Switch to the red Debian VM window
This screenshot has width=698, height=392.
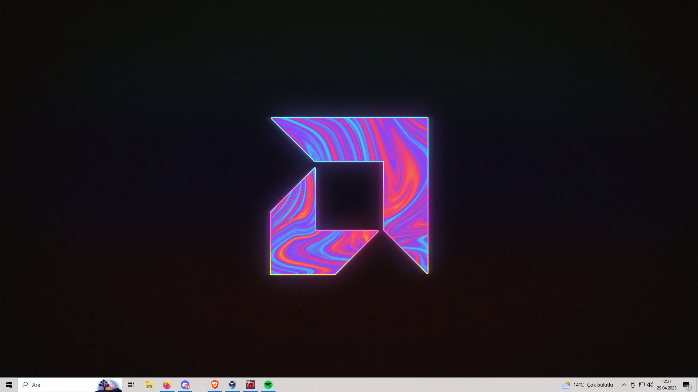click(250, 385)
